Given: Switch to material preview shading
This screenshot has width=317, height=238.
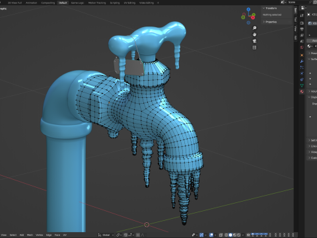Looking at the screenshot, I should pyautogui.click(x=234, y=235).
